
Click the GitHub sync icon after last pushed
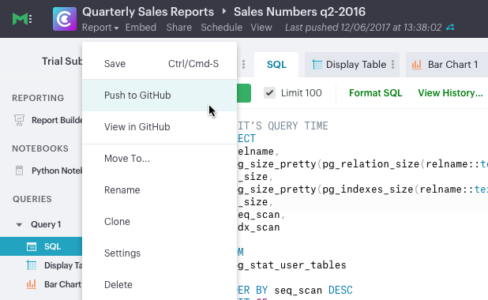tap(450, 28)
